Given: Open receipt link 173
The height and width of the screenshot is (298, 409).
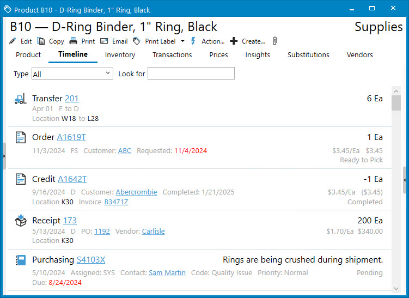Looking at the screenshot, I should tap(70, 221).
